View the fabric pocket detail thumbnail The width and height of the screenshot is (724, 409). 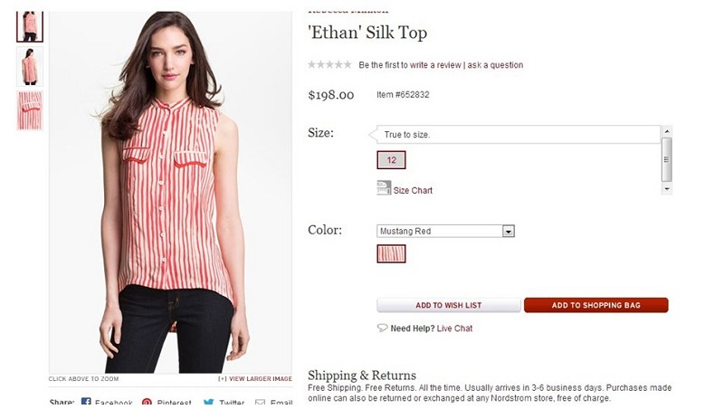30,110
